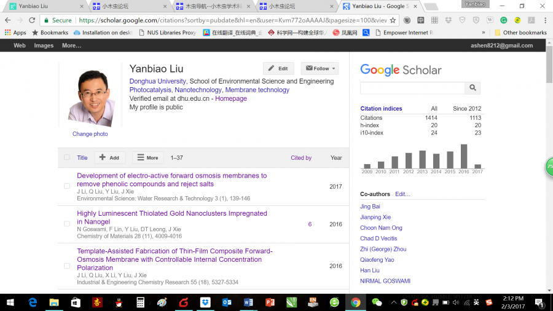This screenshot has height=311, width=553.
Task: Expand the Follow dropdown button
Action: click(320, 68)
